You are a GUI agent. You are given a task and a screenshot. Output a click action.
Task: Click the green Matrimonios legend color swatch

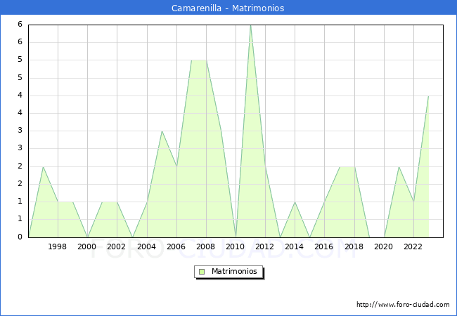202,271
